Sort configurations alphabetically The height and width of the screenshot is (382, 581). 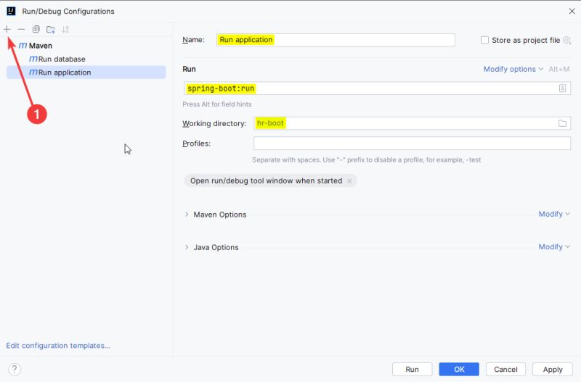(x=65, y=29)
